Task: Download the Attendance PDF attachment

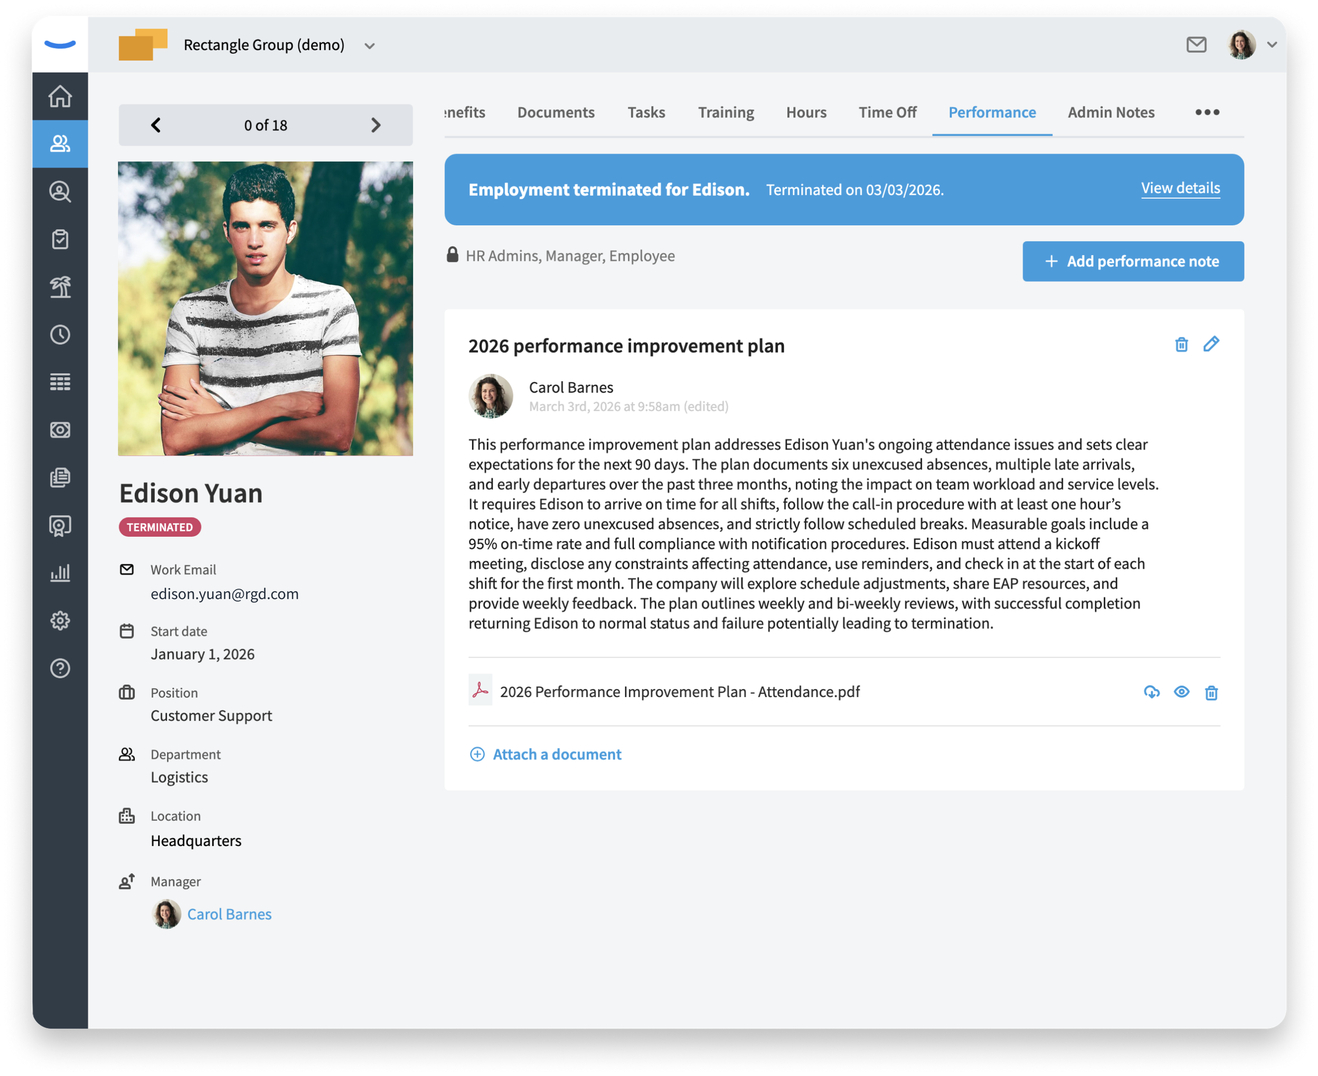Action: (x=1151, y=692)
